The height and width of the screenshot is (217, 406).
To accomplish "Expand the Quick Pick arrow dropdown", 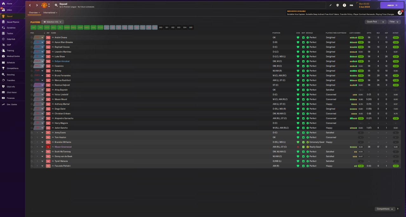I will click(x=383, y=22).
